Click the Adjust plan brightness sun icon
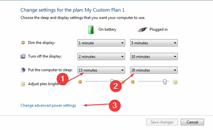The height and width of the screenshot is (130, 213). [x=23, y=84]
